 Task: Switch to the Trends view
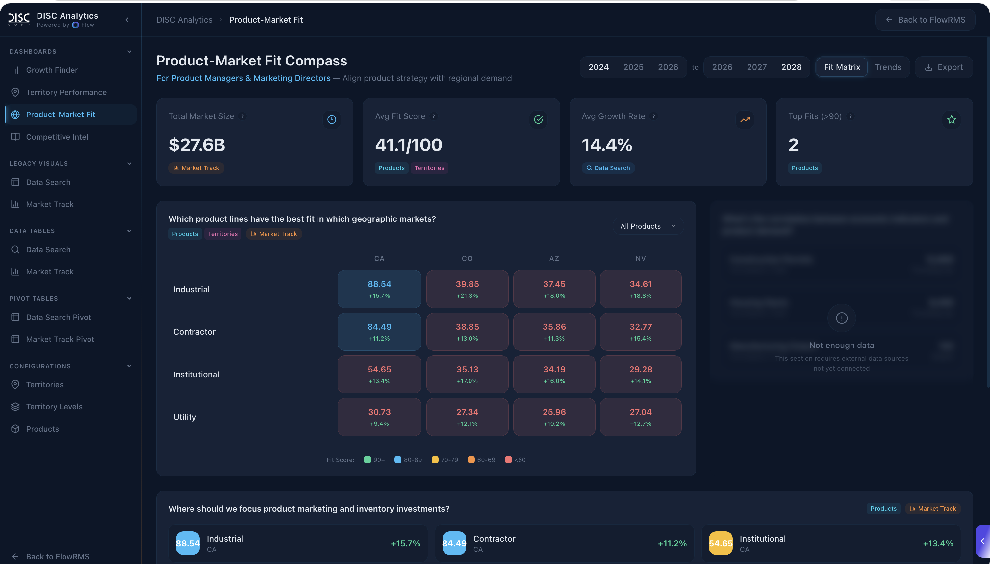888,67
